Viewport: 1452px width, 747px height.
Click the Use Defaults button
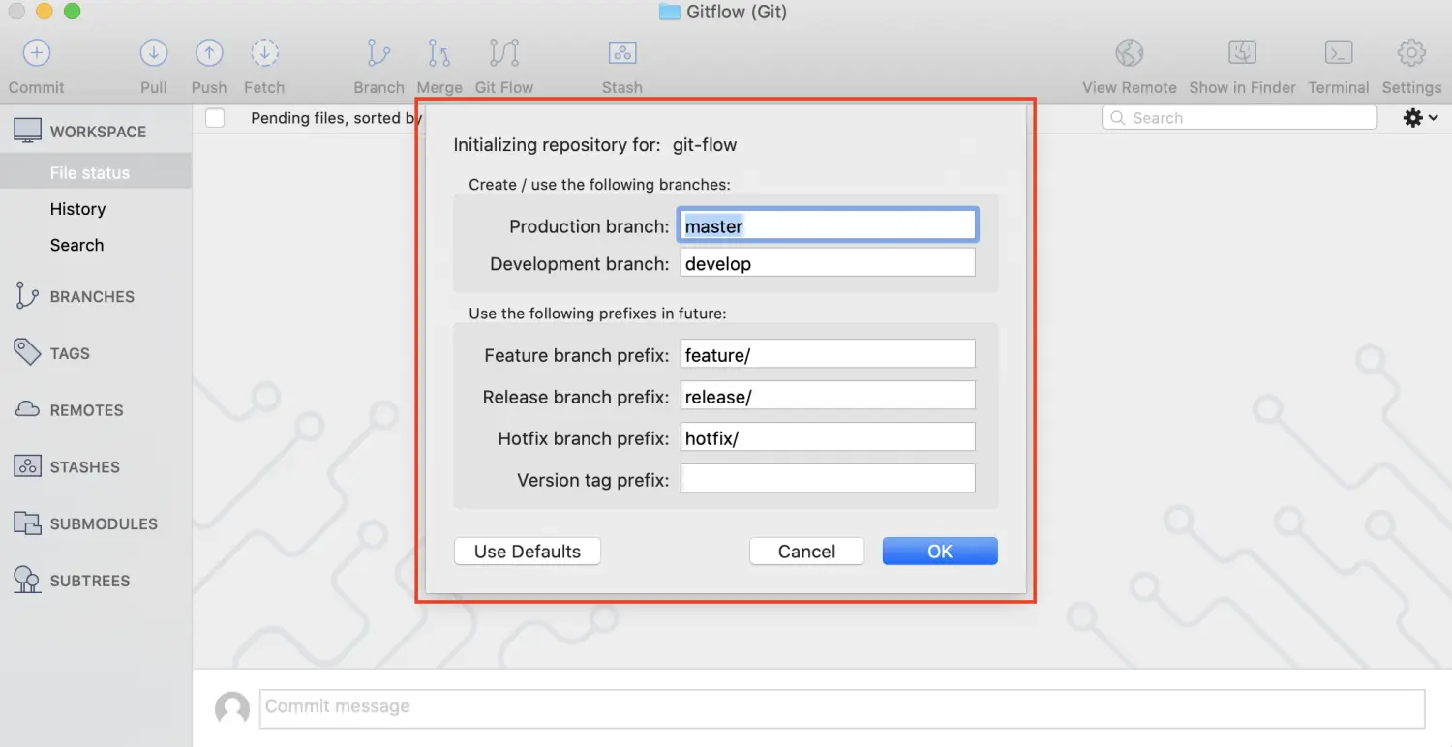click(x=528, y=552)
